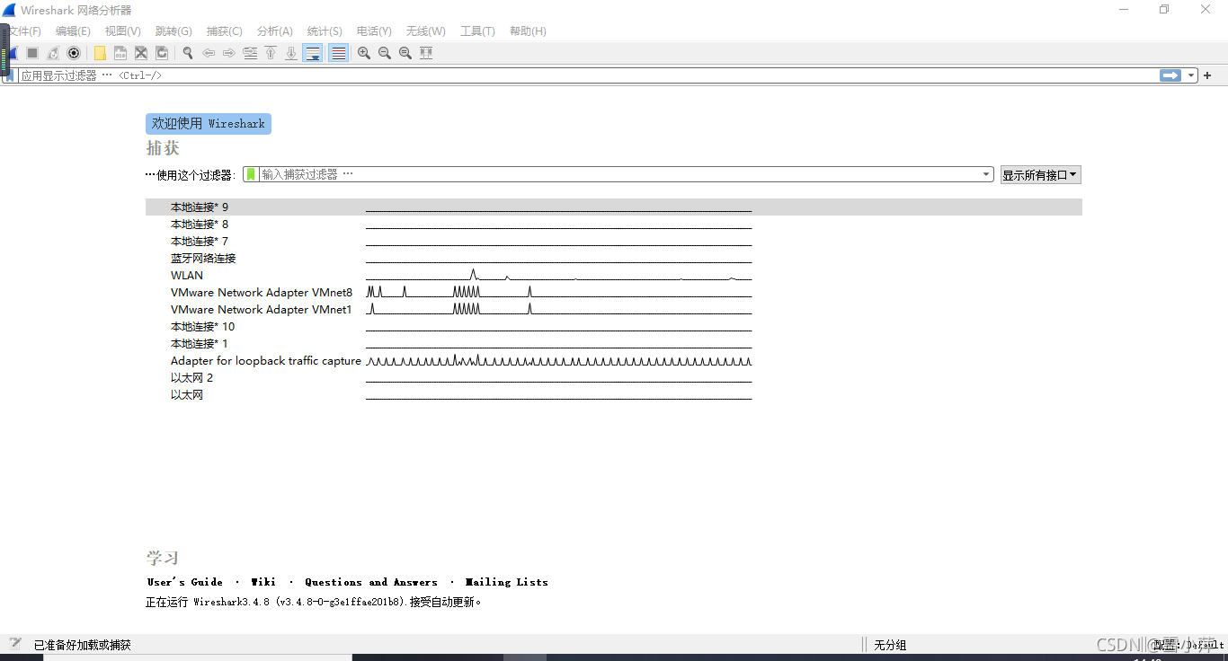This screenshot has width=1228, height=661.
Task: Open the 捕获(C) menu
Action: click(x=224, y=31)
